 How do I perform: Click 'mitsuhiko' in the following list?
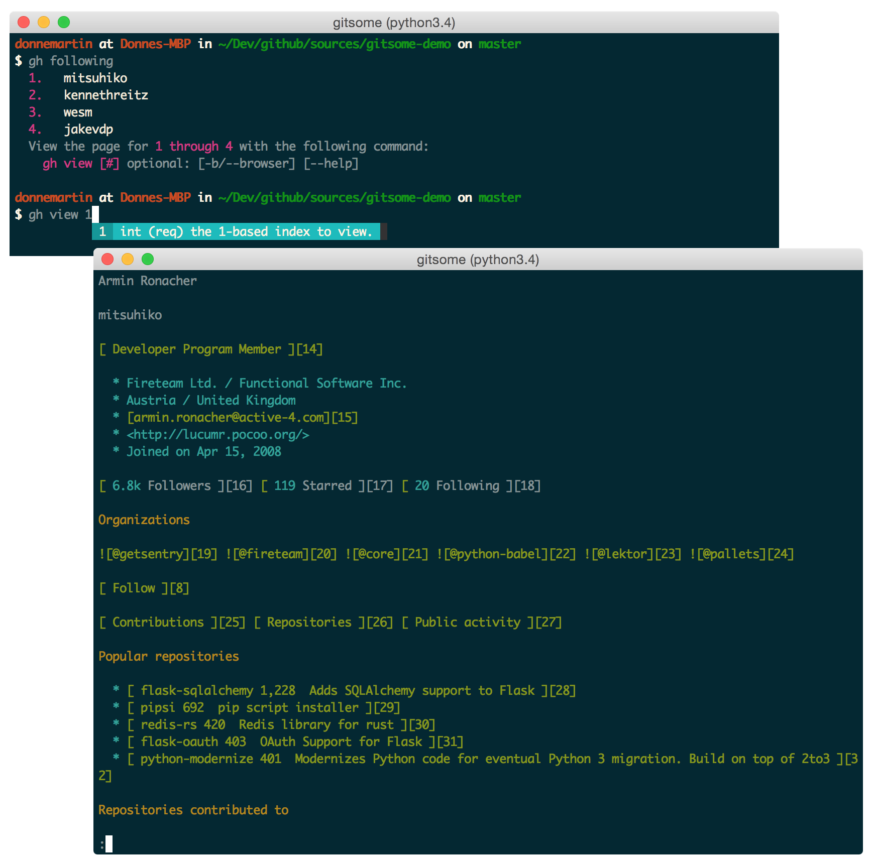click(x=95, y=78)
